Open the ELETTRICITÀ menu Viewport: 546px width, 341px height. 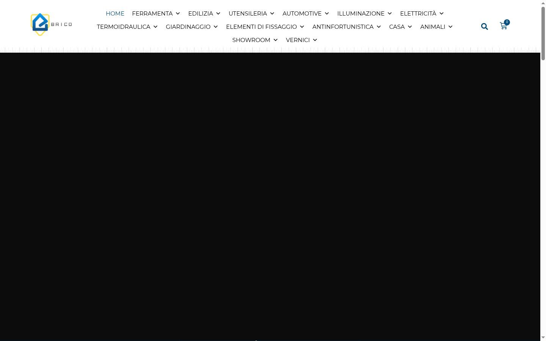418,13
